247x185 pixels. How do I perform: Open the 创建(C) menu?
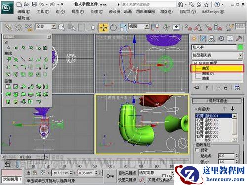(97, 12)
